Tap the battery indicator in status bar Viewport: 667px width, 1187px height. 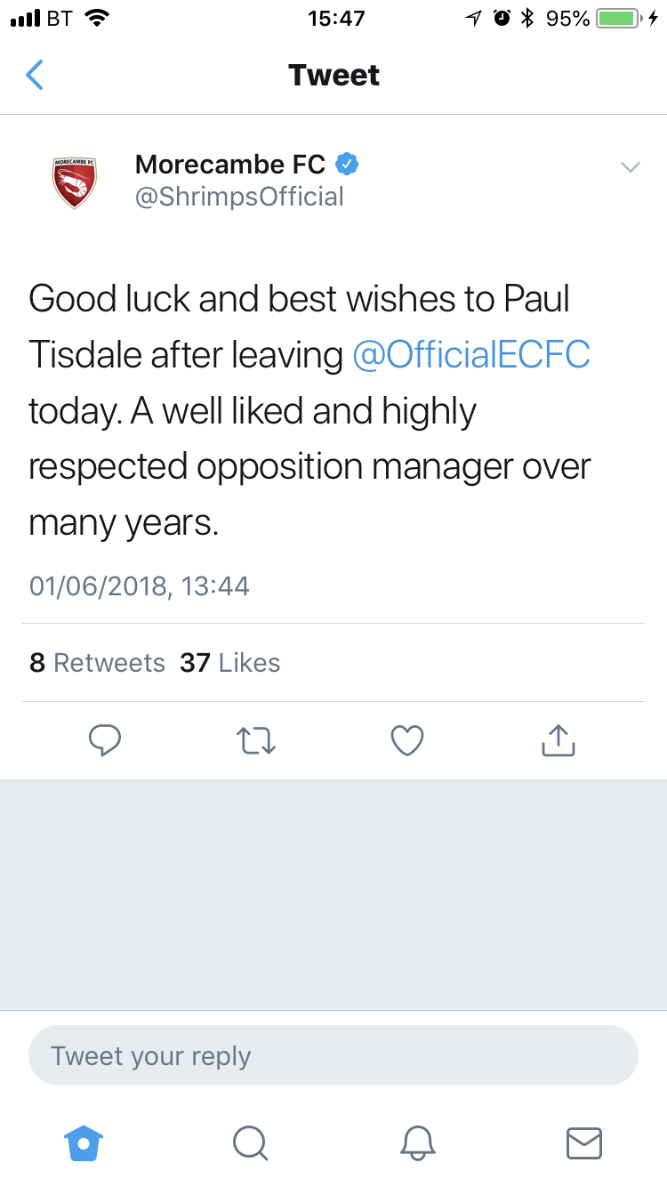[x=618, y=18]
